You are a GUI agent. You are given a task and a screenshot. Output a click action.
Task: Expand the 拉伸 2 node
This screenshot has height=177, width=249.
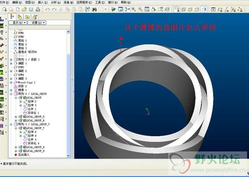(x=21, y=101)
